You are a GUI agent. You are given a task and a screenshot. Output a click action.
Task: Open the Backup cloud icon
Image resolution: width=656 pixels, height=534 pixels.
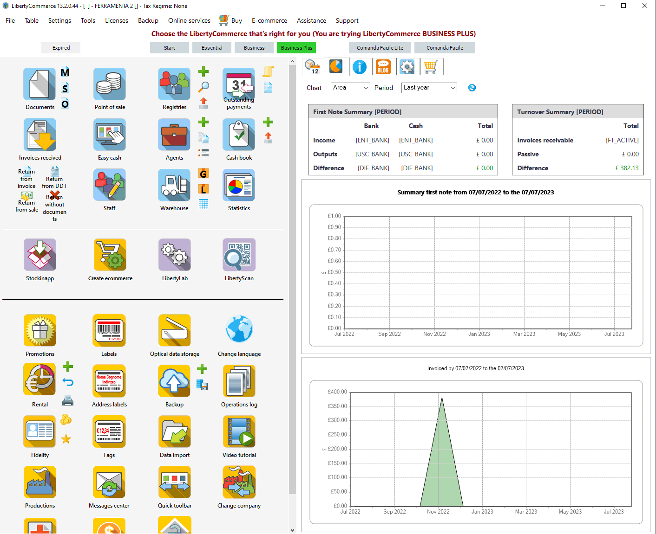pyautogui.click(x=174, y=381)
